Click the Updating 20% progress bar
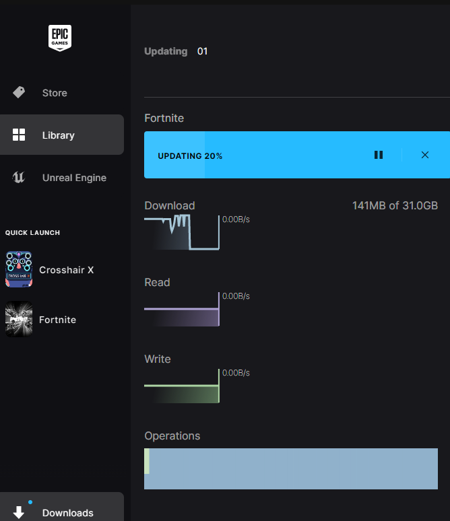The width and height of the screenshot is (450, 521). point(297,155)
